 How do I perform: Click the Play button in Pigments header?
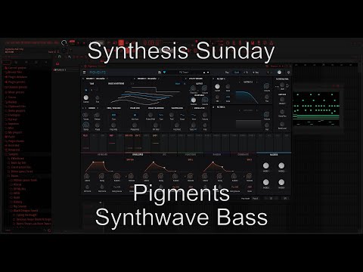(227, 73)
